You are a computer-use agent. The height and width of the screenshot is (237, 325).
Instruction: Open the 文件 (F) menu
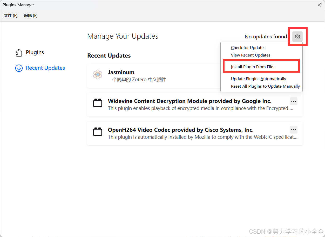tap(11, 16)
